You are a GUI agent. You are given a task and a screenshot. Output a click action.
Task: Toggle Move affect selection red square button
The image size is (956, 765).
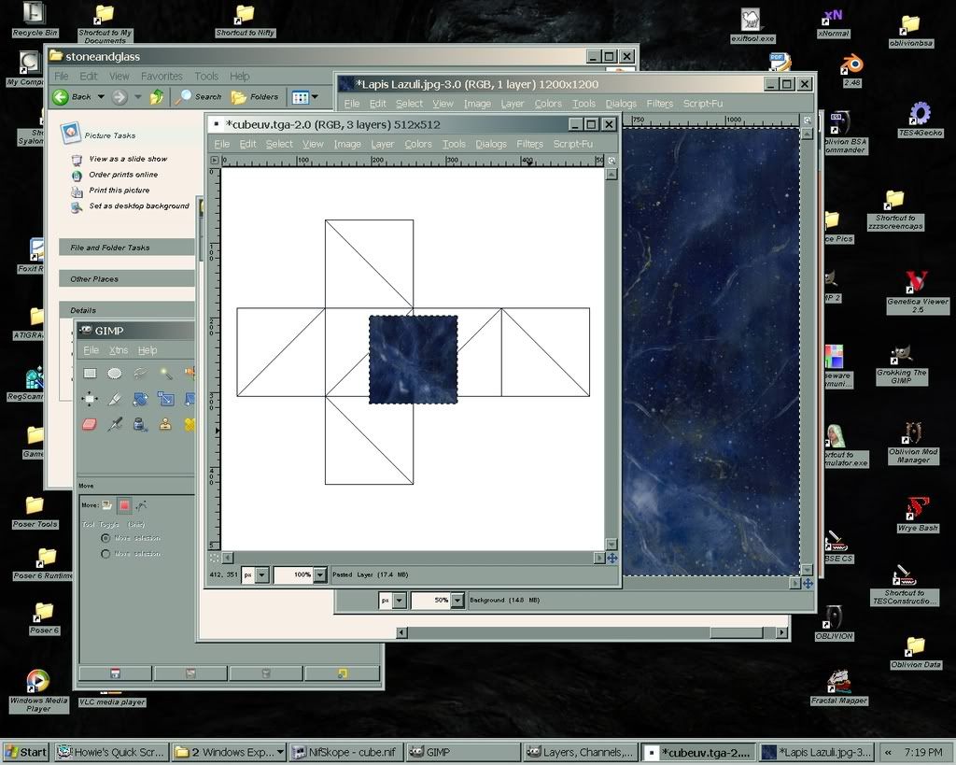click(x=124, y=505)
